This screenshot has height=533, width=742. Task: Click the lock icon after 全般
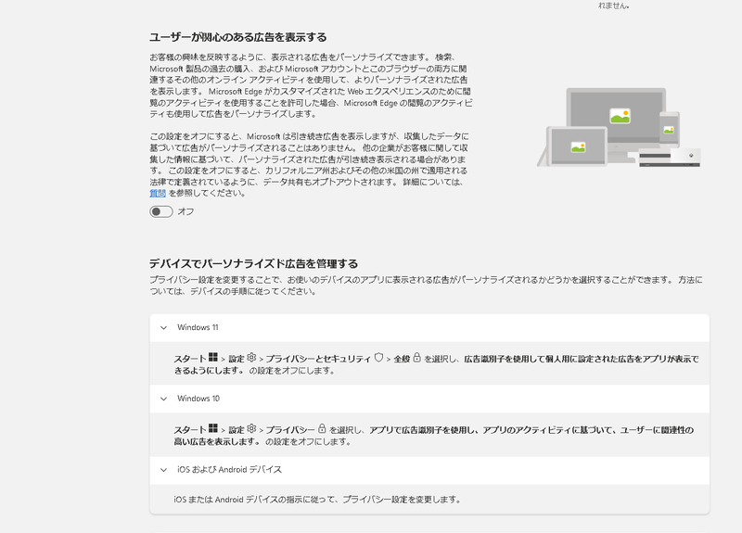pyautogui.click(x=416, y=358)
